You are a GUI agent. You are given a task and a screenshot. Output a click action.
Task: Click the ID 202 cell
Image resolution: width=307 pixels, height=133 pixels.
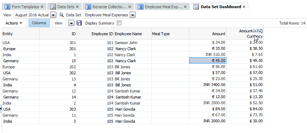pos(58,67)
